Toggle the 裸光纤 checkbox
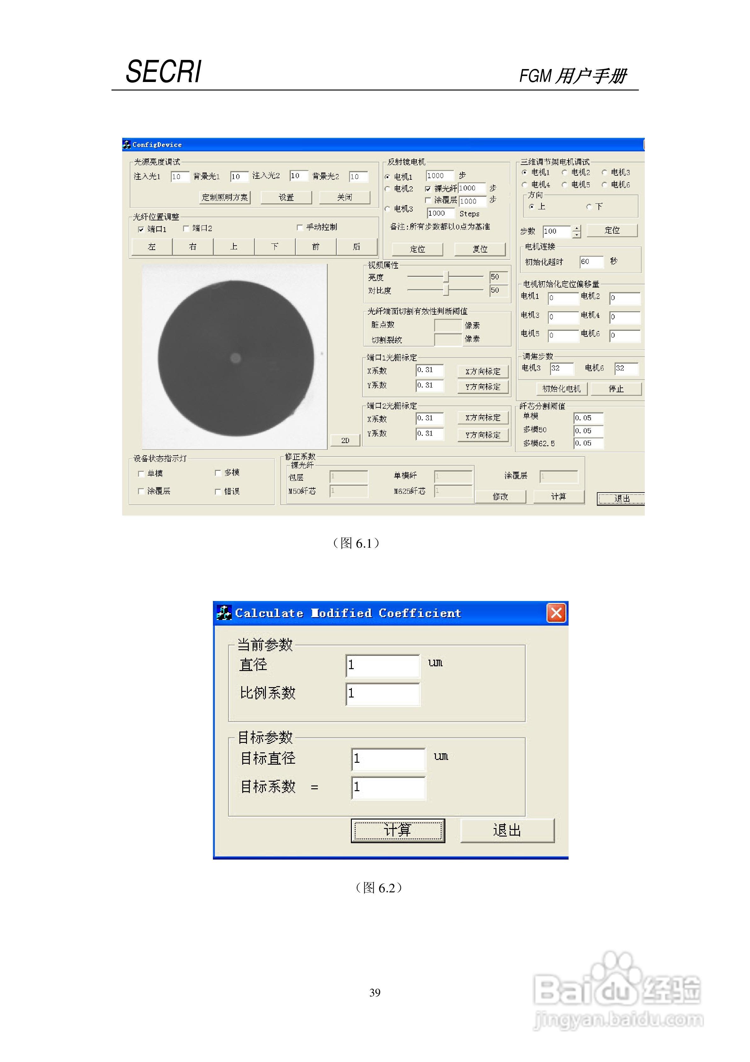Viewport: 750px width, 1062px height. pos(428,189)
